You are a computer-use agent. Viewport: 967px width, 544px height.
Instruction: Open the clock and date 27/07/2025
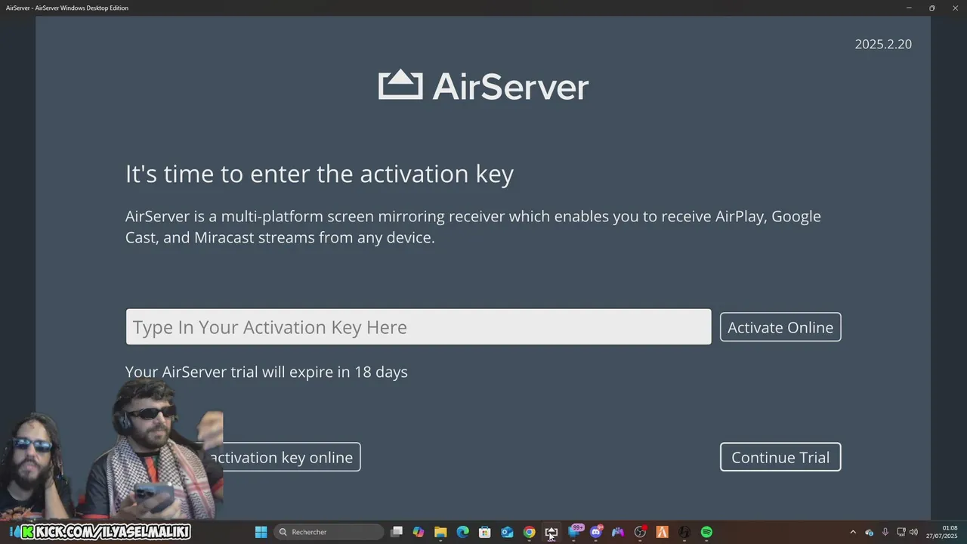942,532
